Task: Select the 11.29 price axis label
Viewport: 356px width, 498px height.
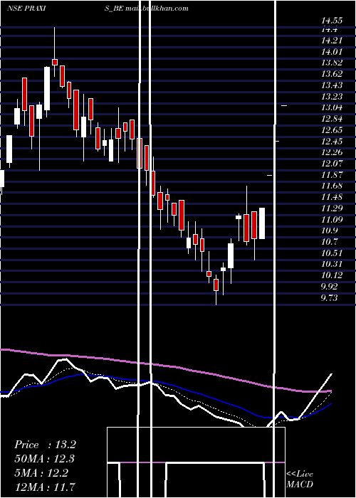Action: tap(332, 208)
